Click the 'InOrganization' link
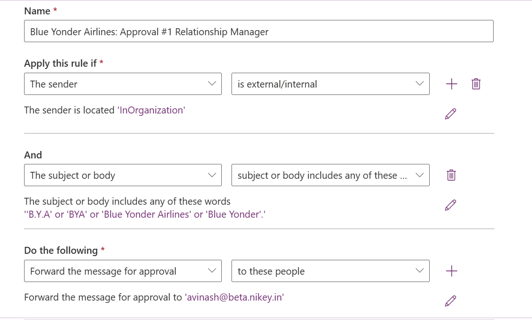532x320 pixels. 151,110
